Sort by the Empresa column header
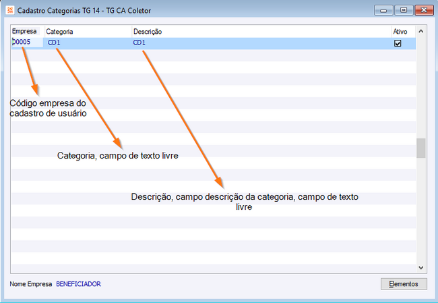Image resolution: width=438 pixels, height=303 pixels. [28, 31]
